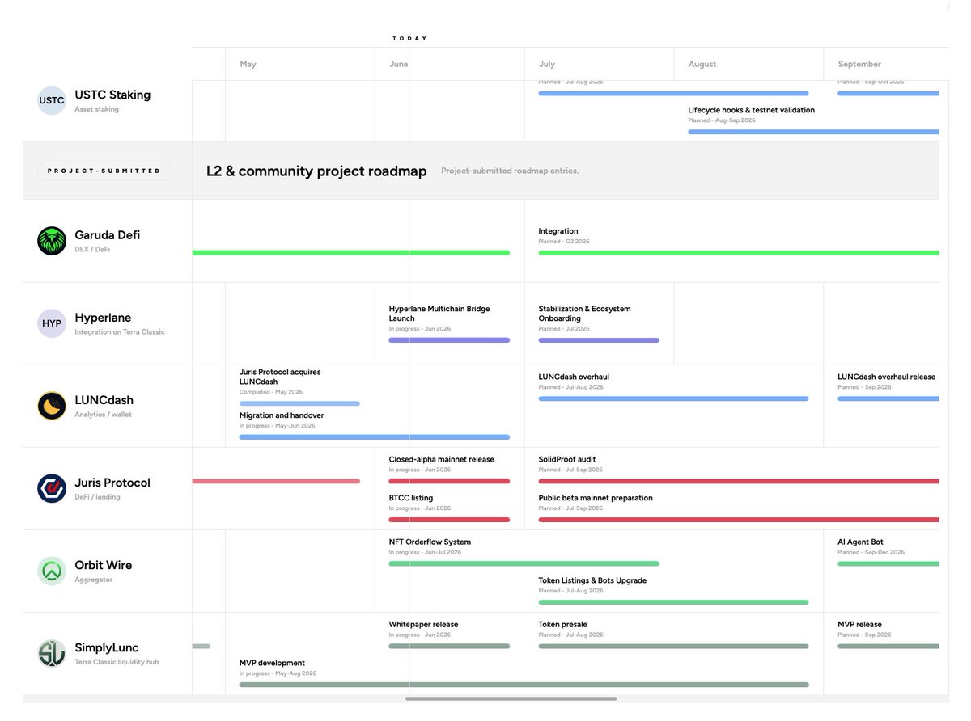Image resolution: width=971 pixels, height=721 pixels.
Task: Click 'Token Listings & Bots Upgrade' title
Action: (593, 580)
